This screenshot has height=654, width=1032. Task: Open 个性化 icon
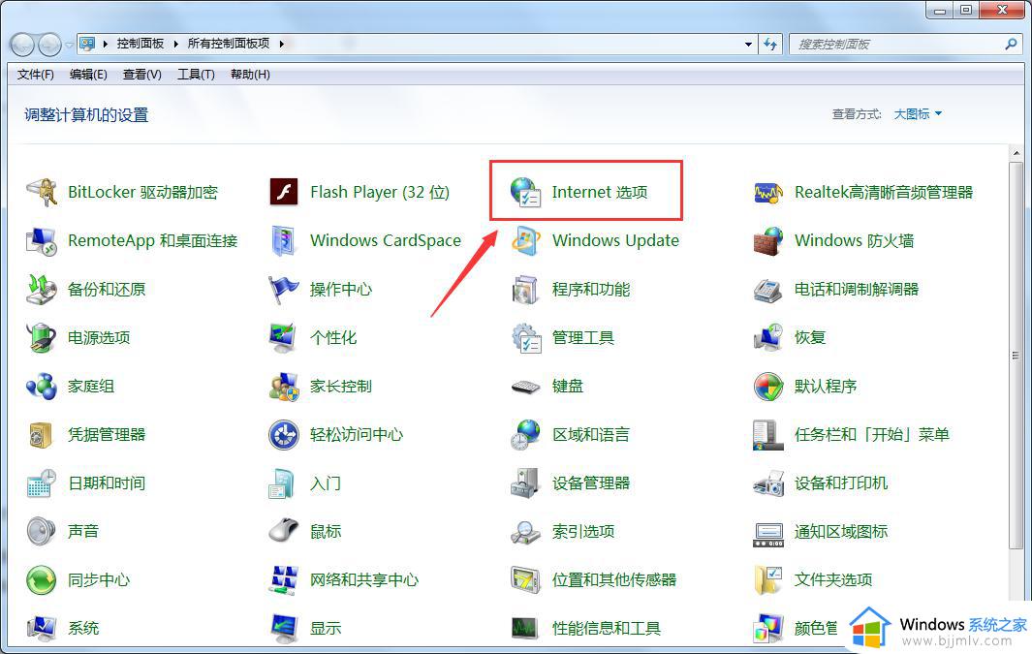coord(284,337)
